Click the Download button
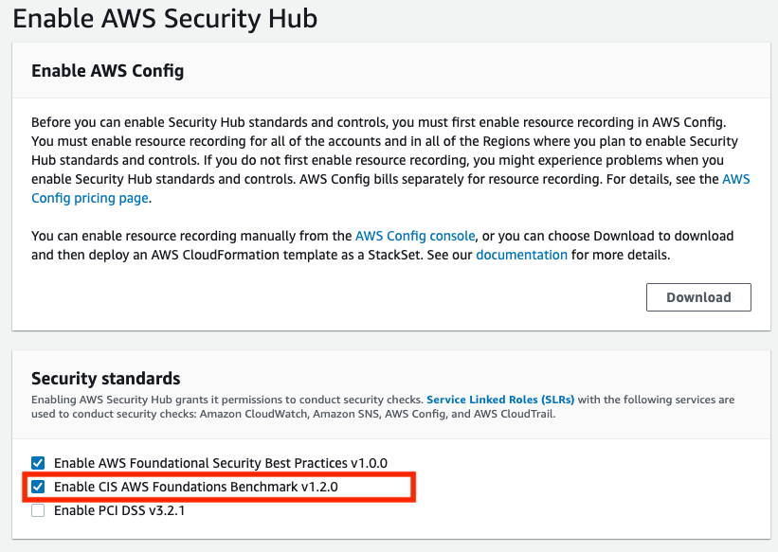 (698, 297)
